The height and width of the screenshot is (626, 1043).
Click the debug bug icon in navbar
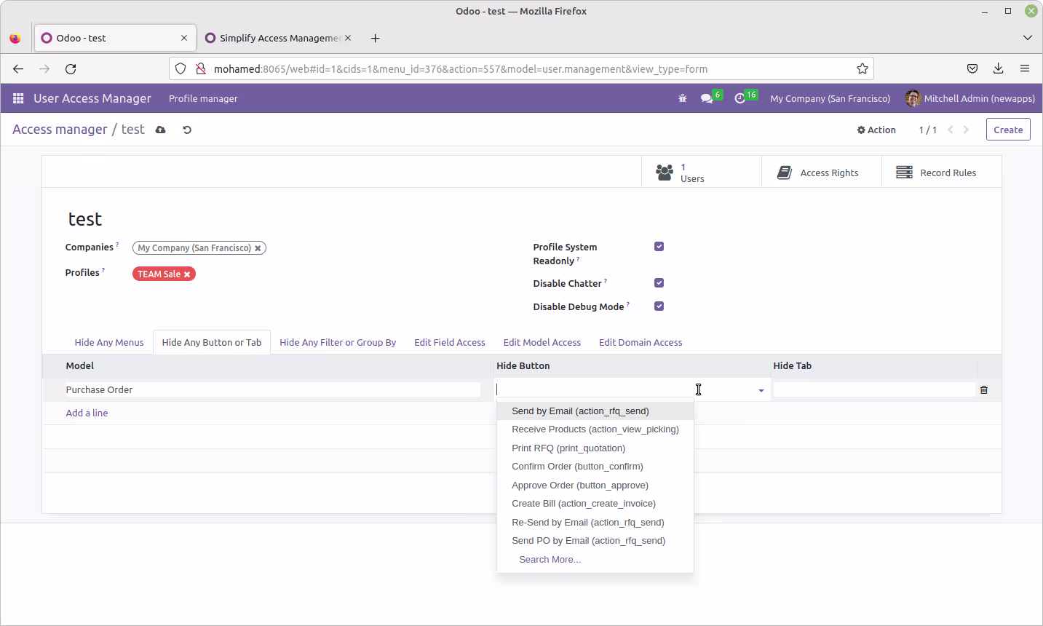click(x=683, y=98)
